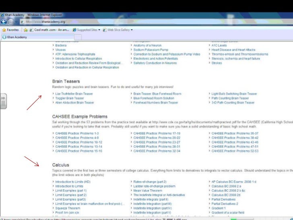Viewport: 293px width, 220px height.
Task: Open Blue Forehead Room Solution link
Action: click(154, 98)
